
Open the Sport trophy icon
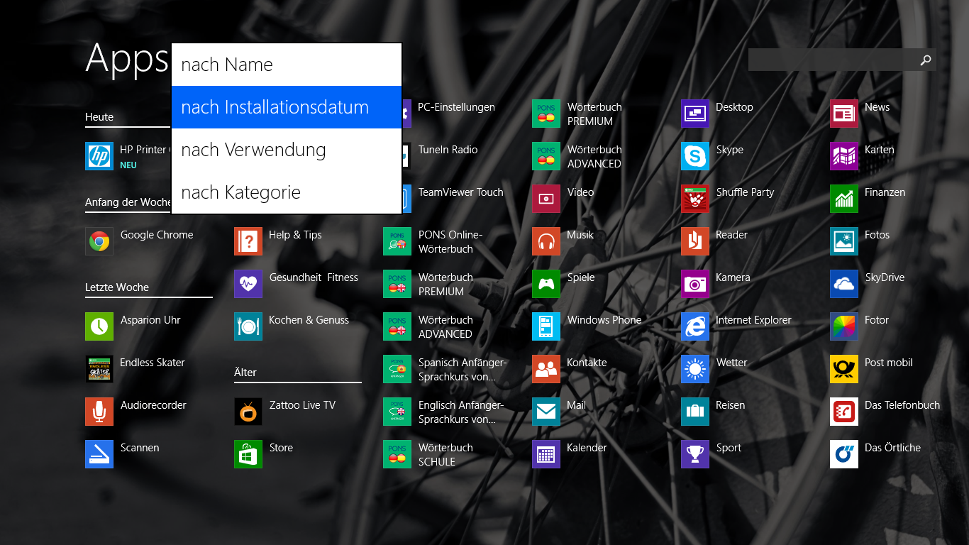point(695,454)
